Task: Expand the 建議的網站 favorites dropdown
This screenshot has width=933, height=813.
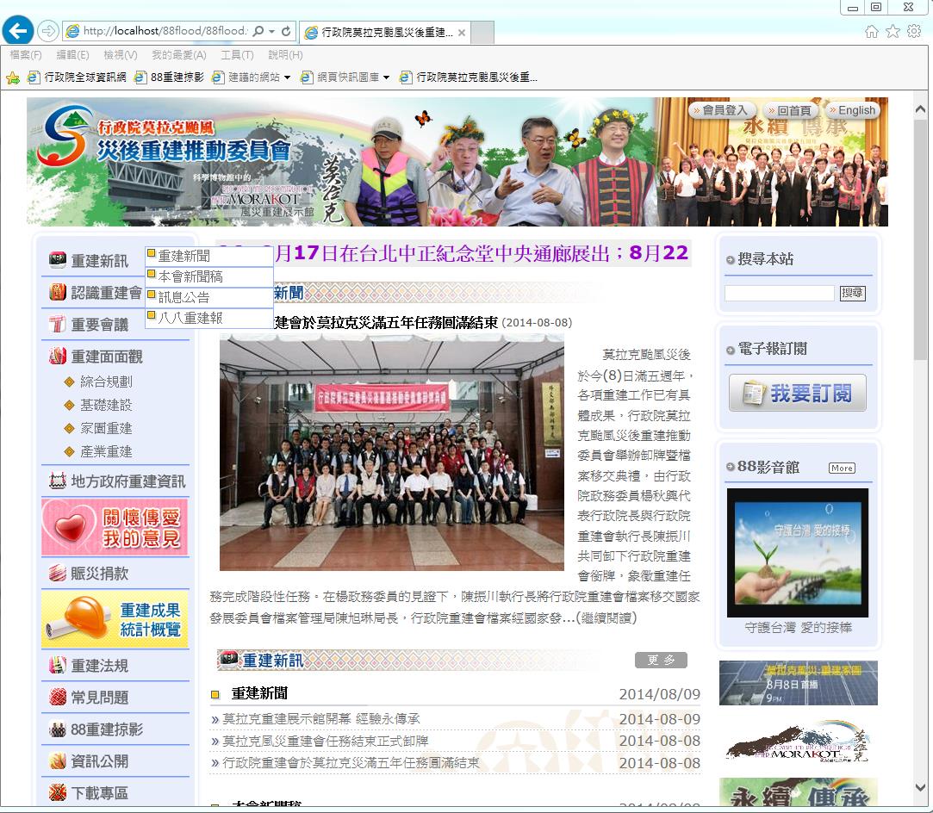Action: point(288,78)
